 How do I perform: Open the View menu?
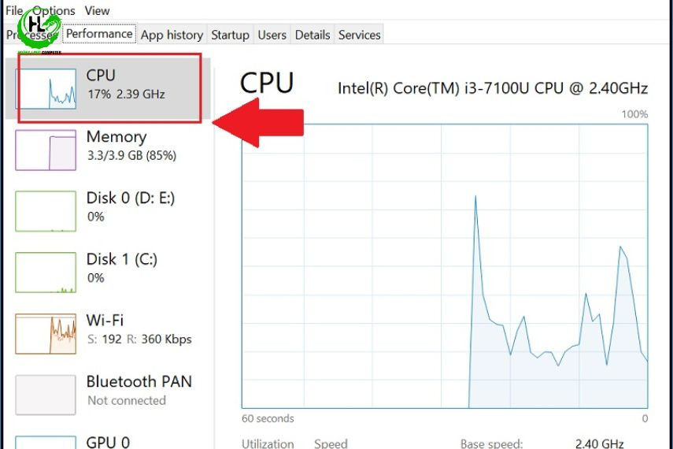click(97, 11)
